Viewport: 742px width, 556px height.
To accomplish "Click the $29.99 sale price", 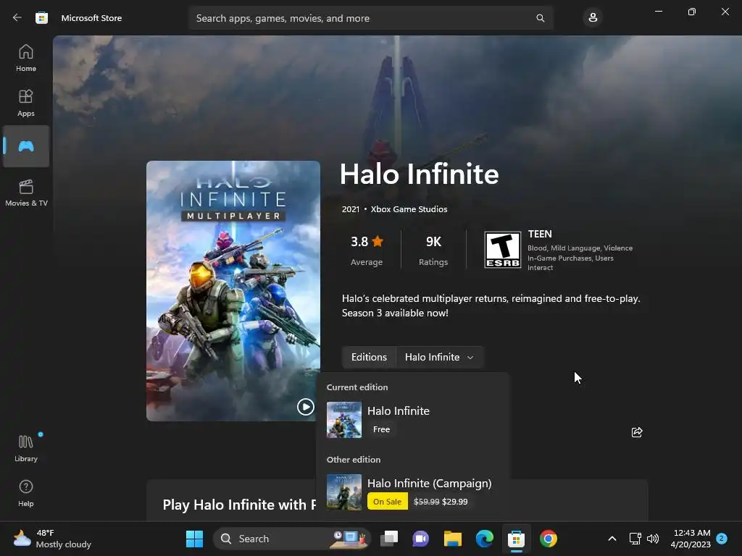I will [x=455, y=502].
